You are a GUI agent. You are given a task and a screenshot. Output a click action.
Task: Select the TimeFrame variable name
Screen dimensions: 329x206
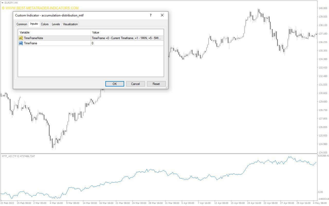tap(30, 43)
